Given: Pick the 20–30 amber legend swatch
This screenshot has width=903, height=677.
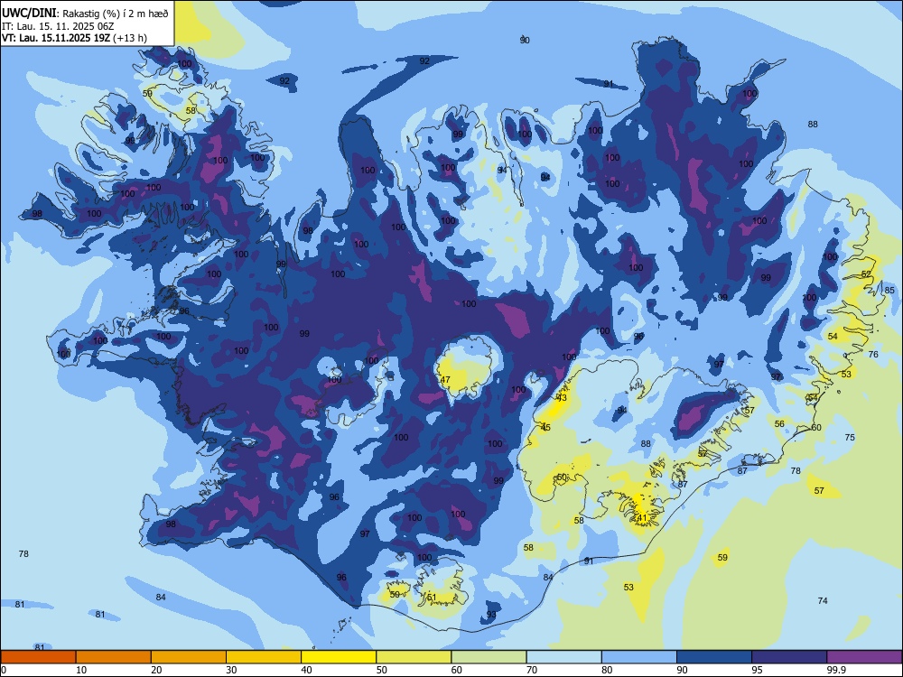Looking at the screenshot, I should (x=189, y=657).
